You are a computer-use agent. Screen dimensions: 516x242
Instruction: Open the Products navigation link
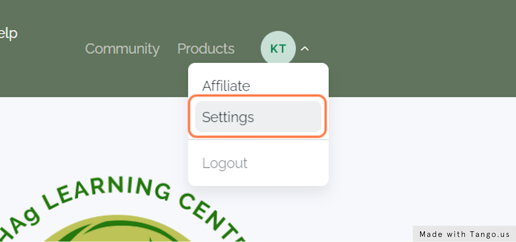(206, 48)
